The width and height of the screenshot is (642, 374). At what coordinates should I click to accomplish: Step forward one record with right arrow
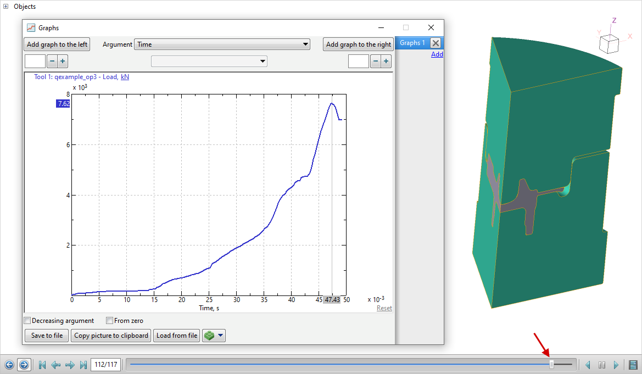[x=70, y=365]
